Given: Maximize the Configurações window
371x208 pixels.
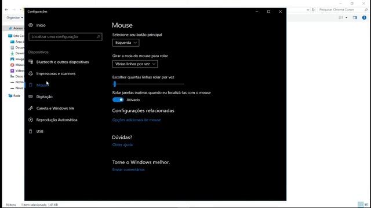Looking at the screenshot, I should click(x=268, y=12).
